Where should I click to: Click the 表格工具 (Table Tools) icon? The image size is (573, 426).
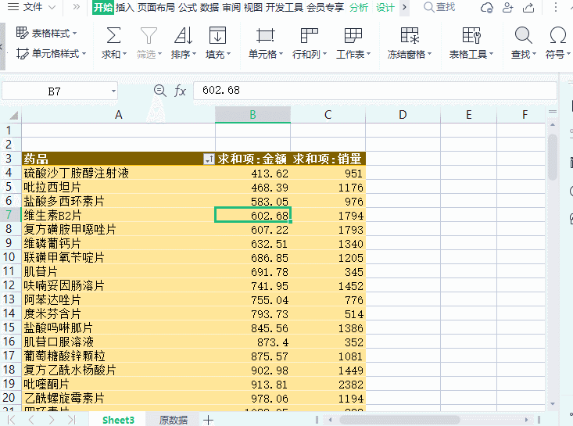point(471,36)
